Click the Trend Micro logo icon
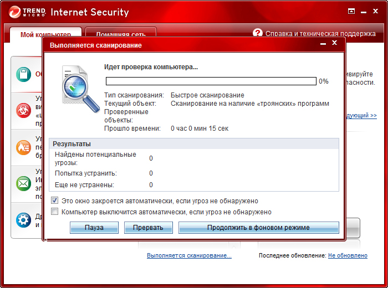The height and width of the screenshot is (288, 388). pos(15,12)
